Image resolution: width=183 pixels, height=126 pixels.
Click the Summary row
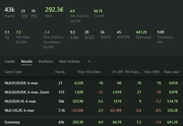tap(92, 122)
